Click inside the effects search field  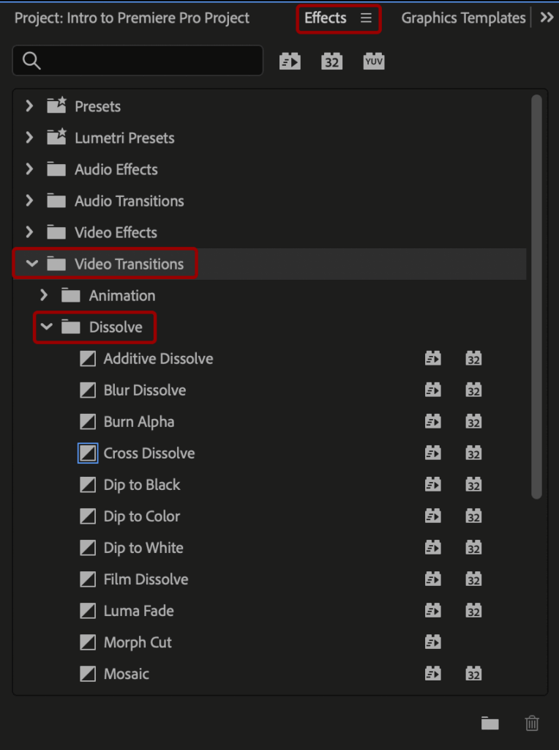point(138,61)
